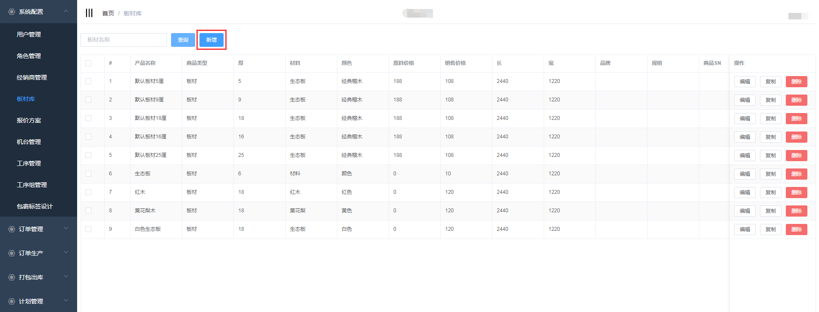Tick the checkbox for 白色生态板 row
This screenshot has width=819, height=312.
pyautogui.click(x=88, y=229)
